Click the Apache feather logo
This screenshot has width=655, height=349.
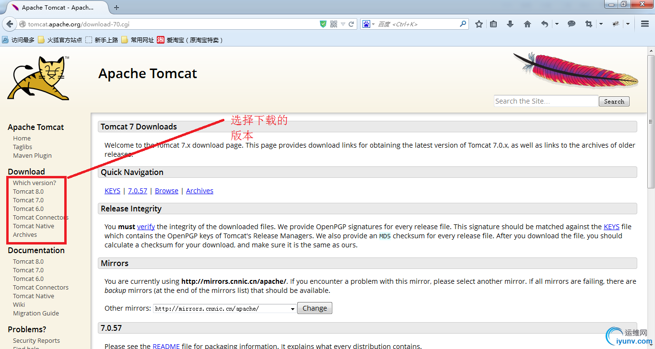click(576, 70)
